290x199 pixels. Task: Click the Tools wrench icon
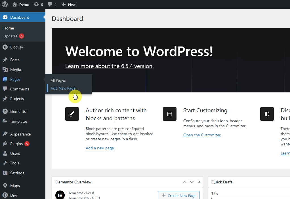tap(5, 163)
